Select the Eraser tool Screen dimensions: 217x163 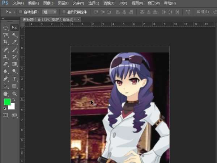[x=5, y=64]
